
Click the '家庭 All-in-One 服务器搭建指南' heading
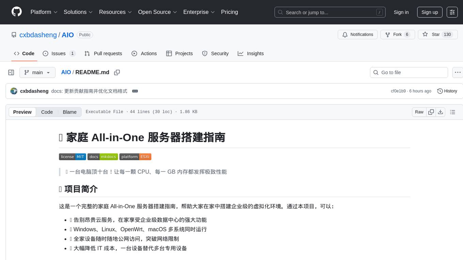142,137
